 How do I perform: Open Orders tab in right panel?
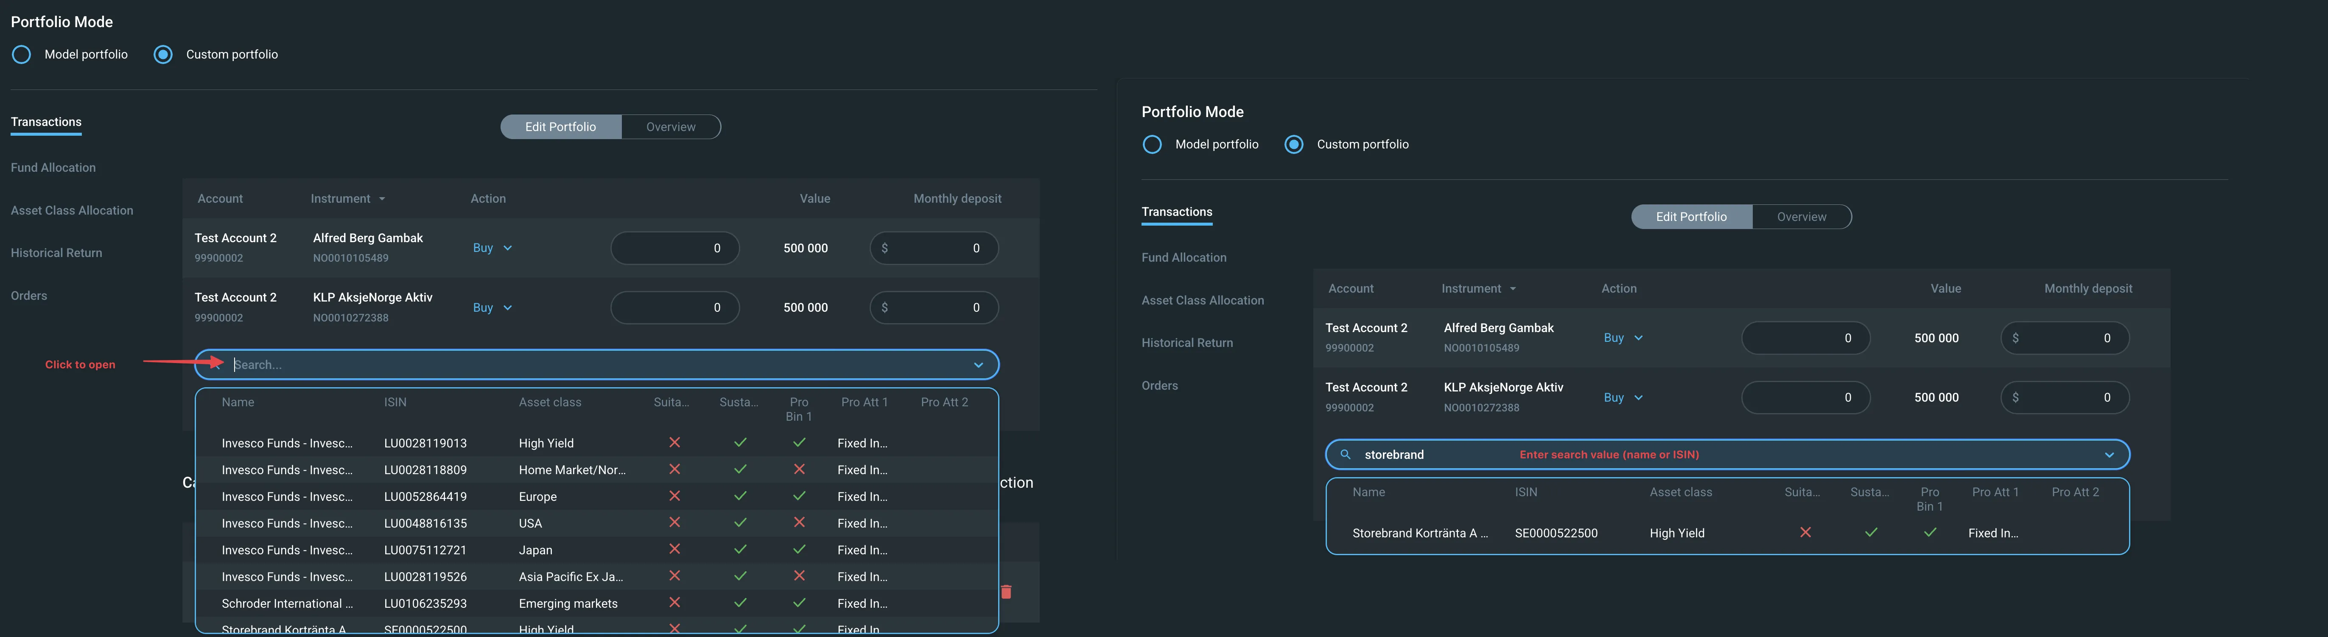coord(1159,386)
